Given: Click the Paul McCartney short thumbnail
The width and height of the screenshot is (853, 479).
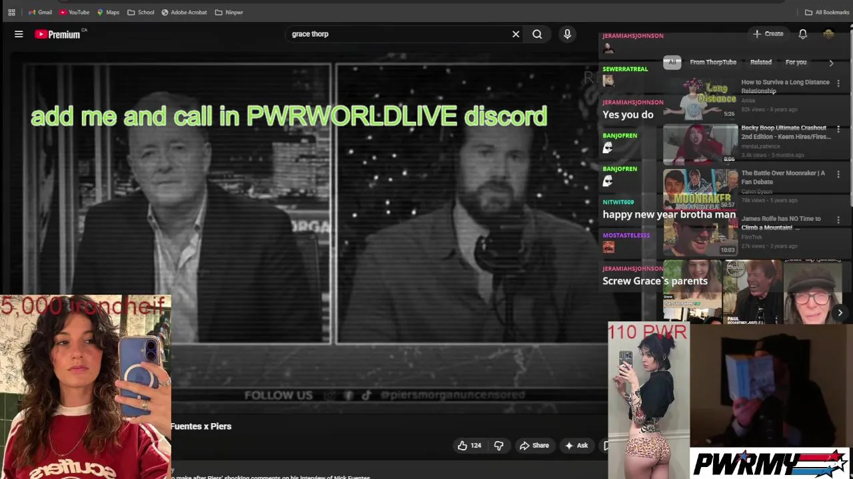Looking at the screenshot, I should click(753, 291).
